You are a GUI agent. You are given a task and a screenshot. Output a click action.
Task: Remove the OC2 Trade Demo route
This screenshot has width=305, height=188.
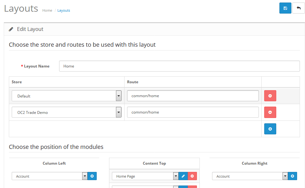tap(270, 112)
